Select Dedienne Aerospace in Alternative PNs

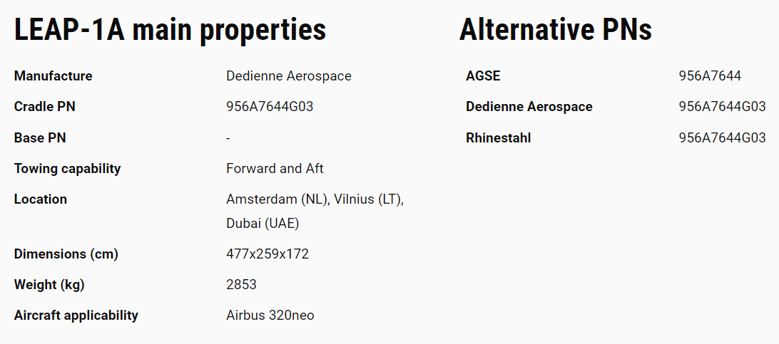529,107
